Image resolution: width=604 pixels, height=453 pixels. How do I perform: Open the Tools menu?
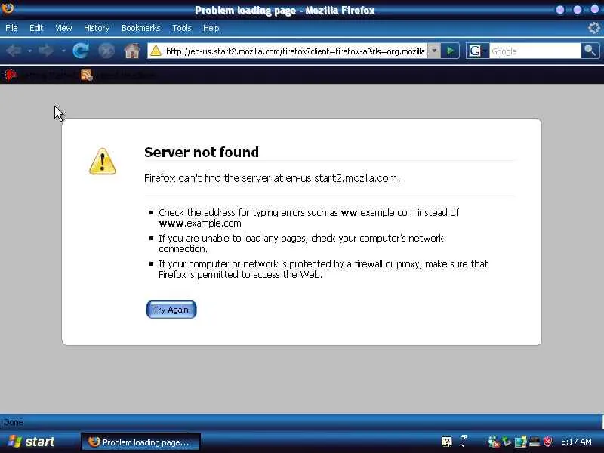182,28
